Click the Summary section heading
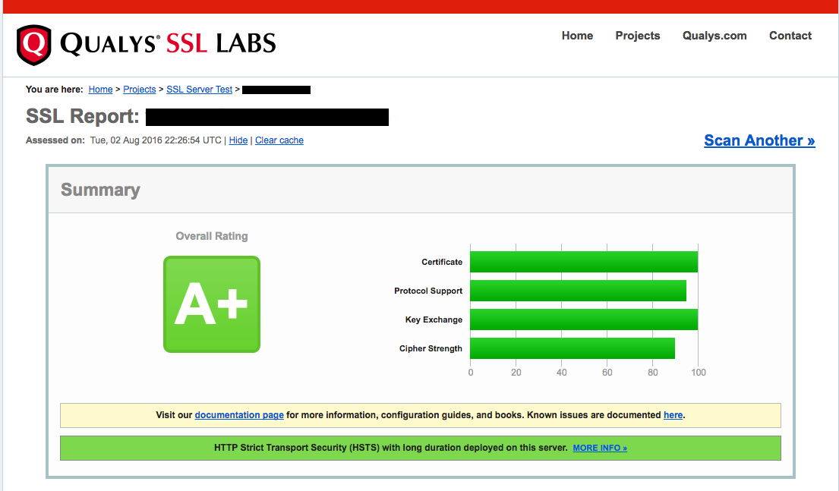839x491 pixels. pos(100,190)
